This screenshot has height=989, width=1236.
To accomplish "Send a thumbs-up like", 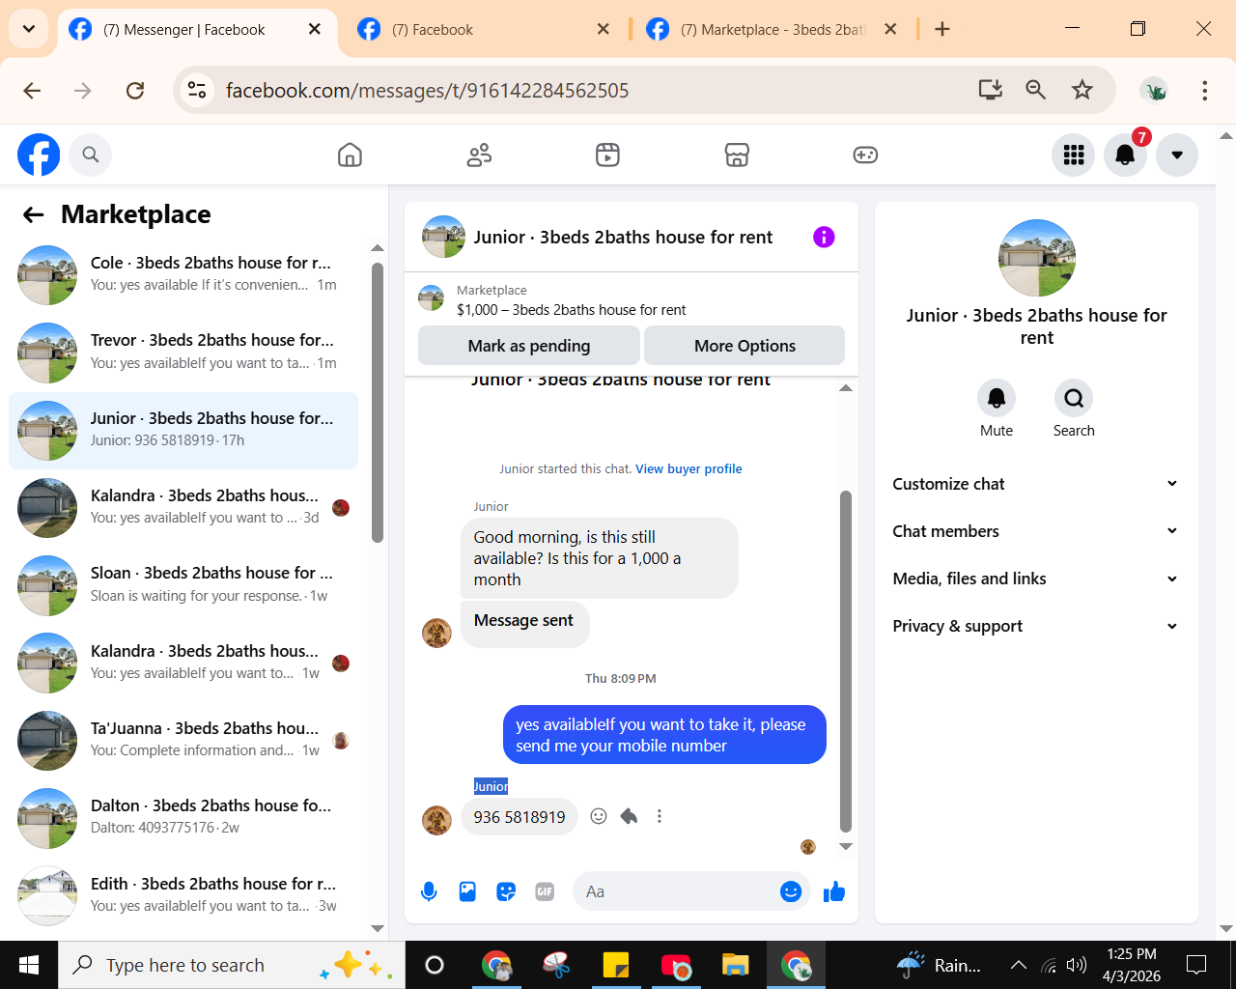I will coord(834,891).
